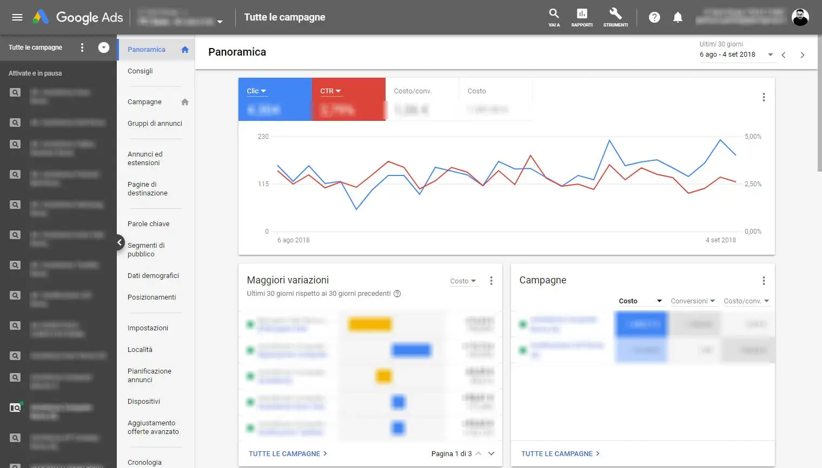Show notifications bell
The height and width of the screenshot is (468, 822).
point(678,17)
